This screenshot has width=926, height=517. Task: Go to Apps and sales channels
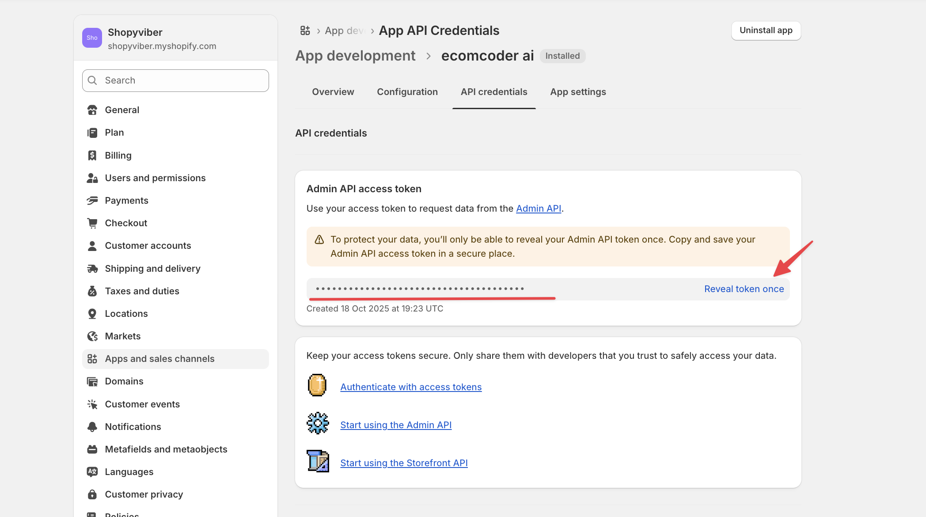click(159, 359)
